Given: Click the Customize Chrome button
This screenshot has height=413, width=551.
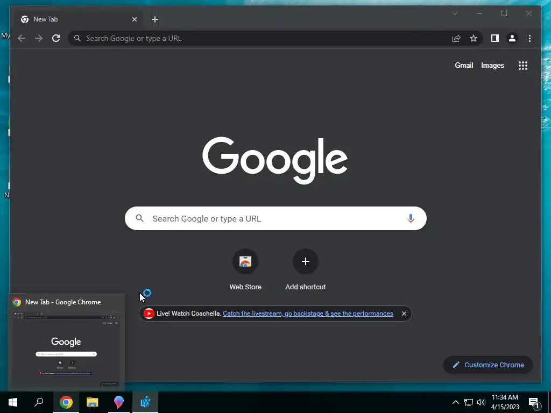Looking at the screenshot, I should [x=488, y=365].
